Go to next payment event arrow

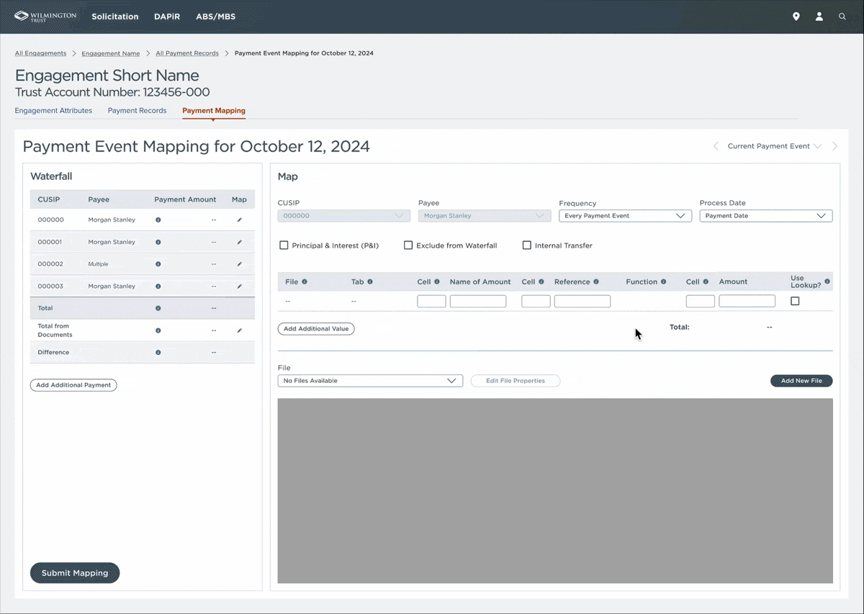tap(834, 146)
